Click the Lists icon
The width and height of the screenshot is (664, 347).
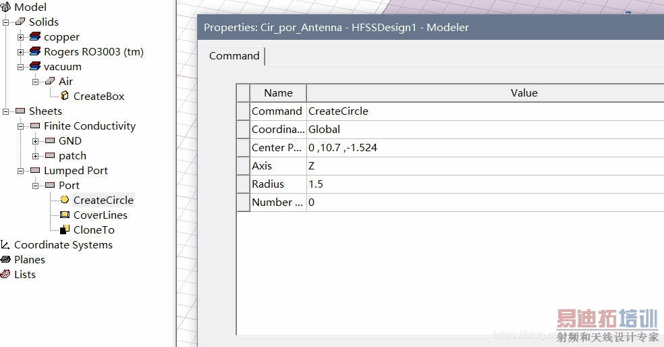coord(5,274)
